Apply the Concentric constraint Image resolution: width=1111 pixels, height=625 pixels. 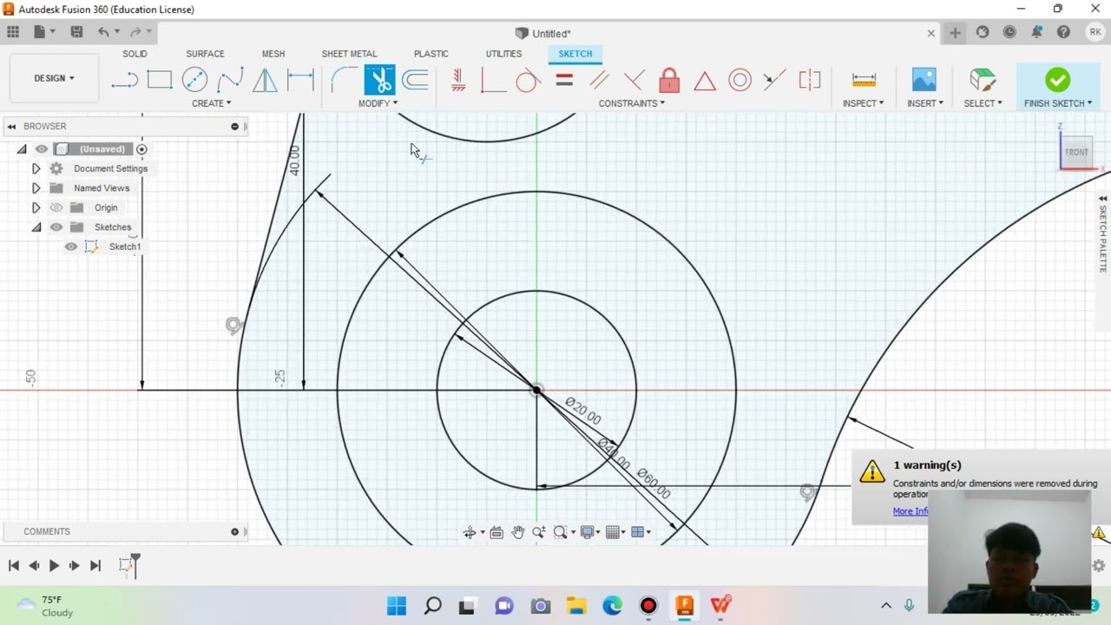point(740,81)
